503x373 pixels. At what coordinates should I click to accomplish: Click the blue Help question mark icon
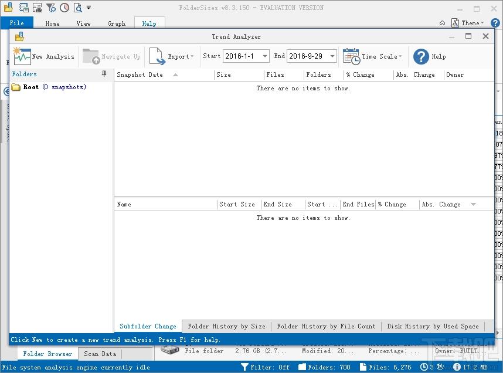421,56
